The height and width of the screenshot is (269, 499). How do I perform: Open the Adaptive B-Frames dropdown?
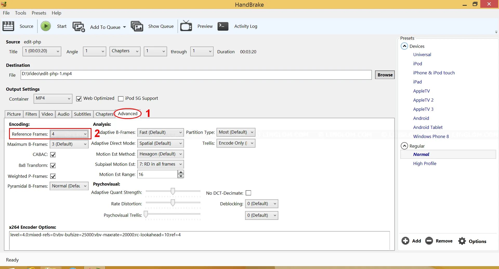(x=160, y=132)
